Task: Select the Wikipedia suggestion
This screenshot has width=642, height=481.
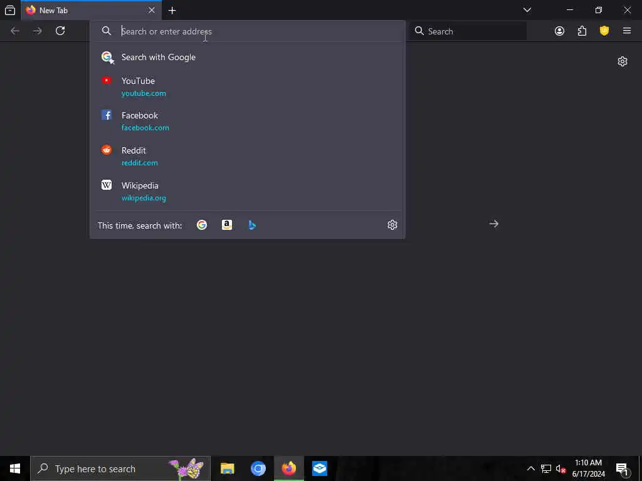Action: [247, 192]
